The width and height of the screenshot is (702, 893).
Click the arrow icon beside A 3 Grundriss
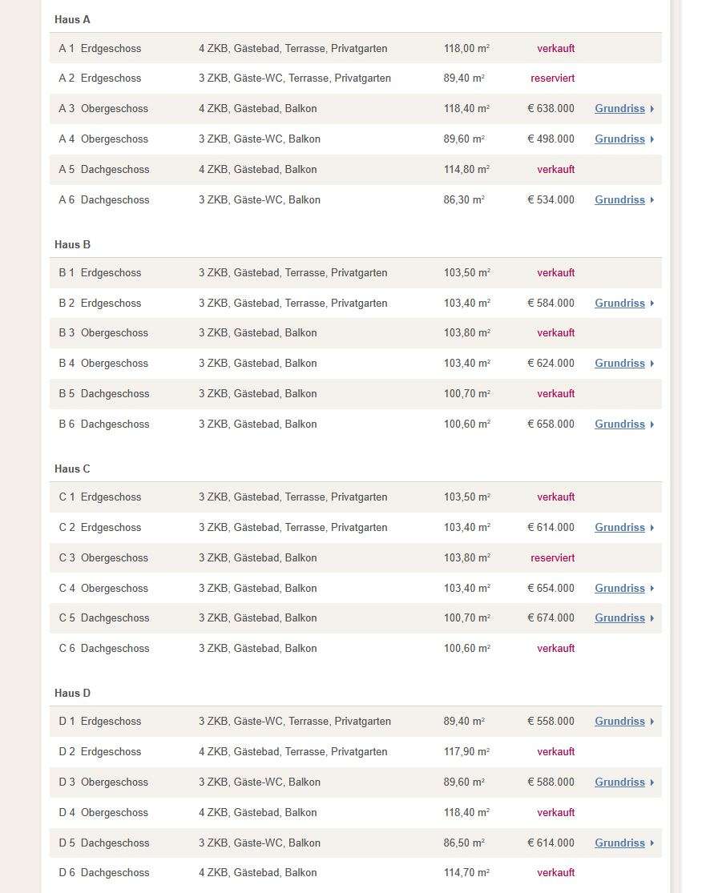652,109
